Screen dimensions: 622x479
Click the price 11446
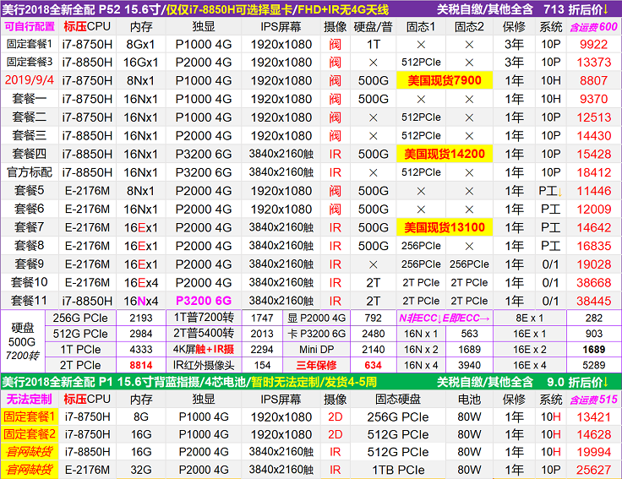tap(593, 191)
